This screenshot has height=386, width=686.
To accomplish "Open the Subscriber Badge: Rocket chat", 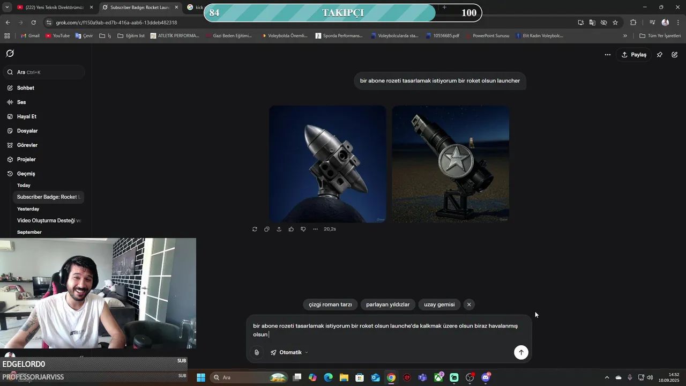I will point(48,197).
